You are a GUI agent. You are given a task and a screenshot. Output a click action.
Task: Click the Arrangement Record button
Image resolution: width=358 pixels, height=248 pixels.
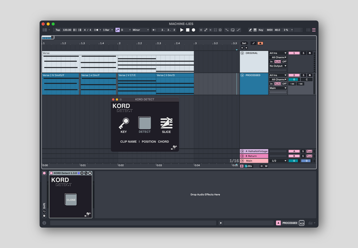pyautogui.click(x=193, y=30)
